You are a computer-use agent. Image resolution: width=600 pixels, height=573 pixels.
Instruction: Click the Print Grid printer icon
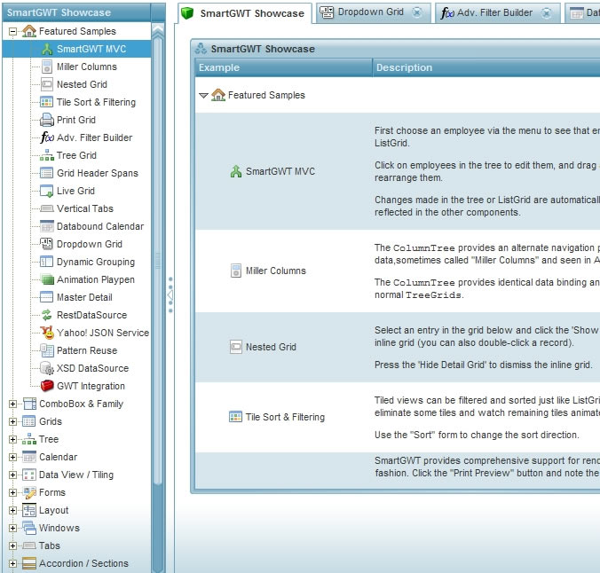47,120
